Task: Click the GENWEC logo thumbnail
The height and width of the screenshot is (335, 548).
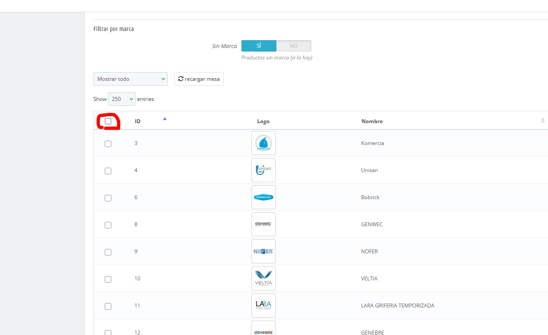Action: click(263, 224)
